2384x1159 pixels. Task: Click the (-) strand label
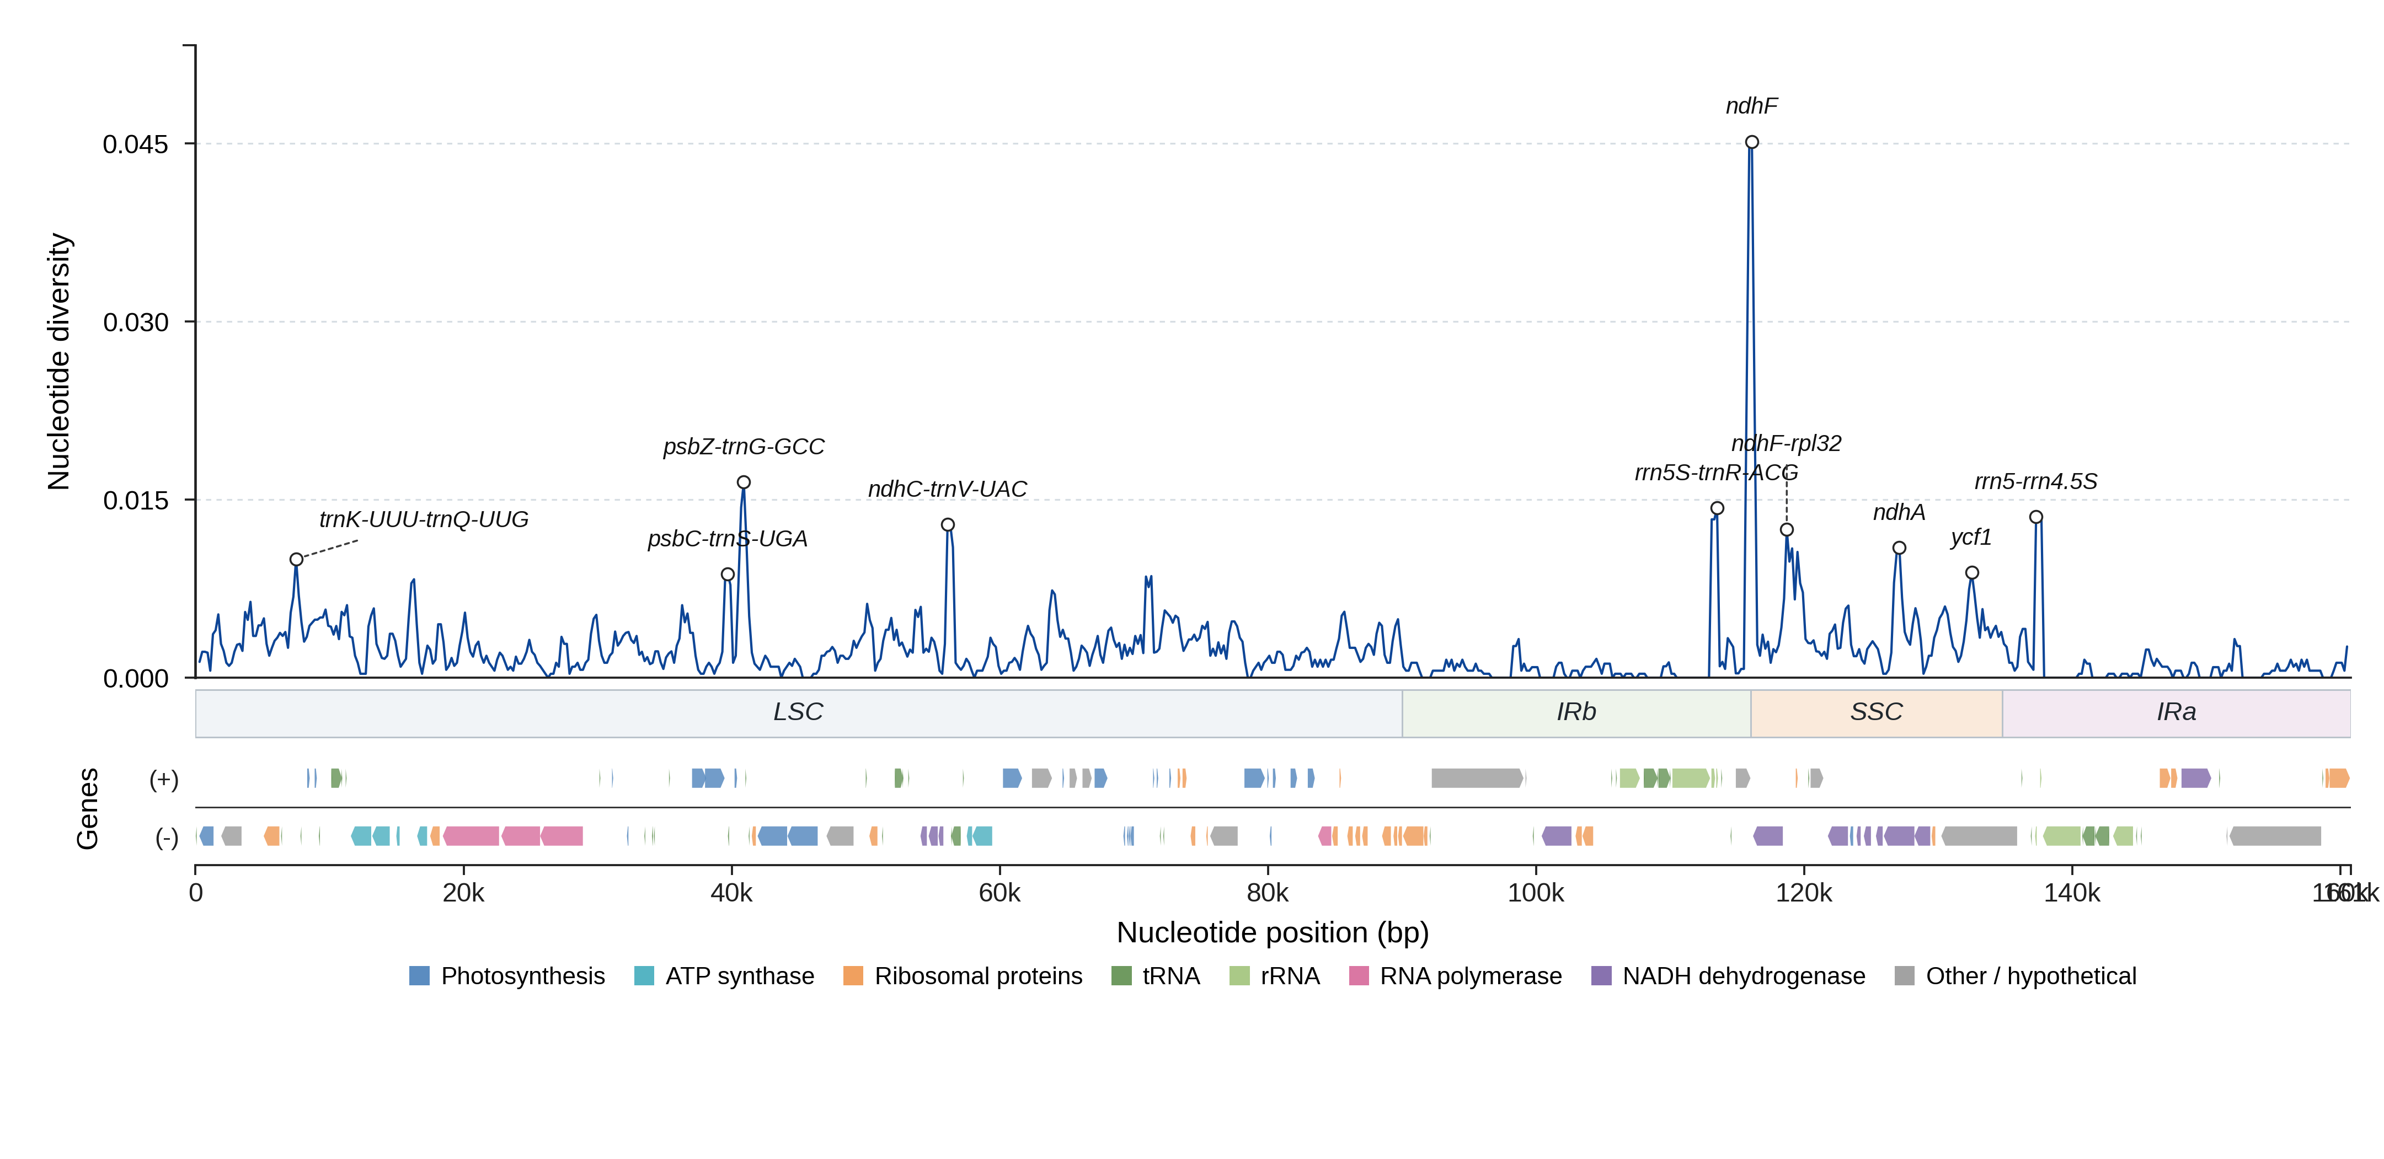[167, 837]
